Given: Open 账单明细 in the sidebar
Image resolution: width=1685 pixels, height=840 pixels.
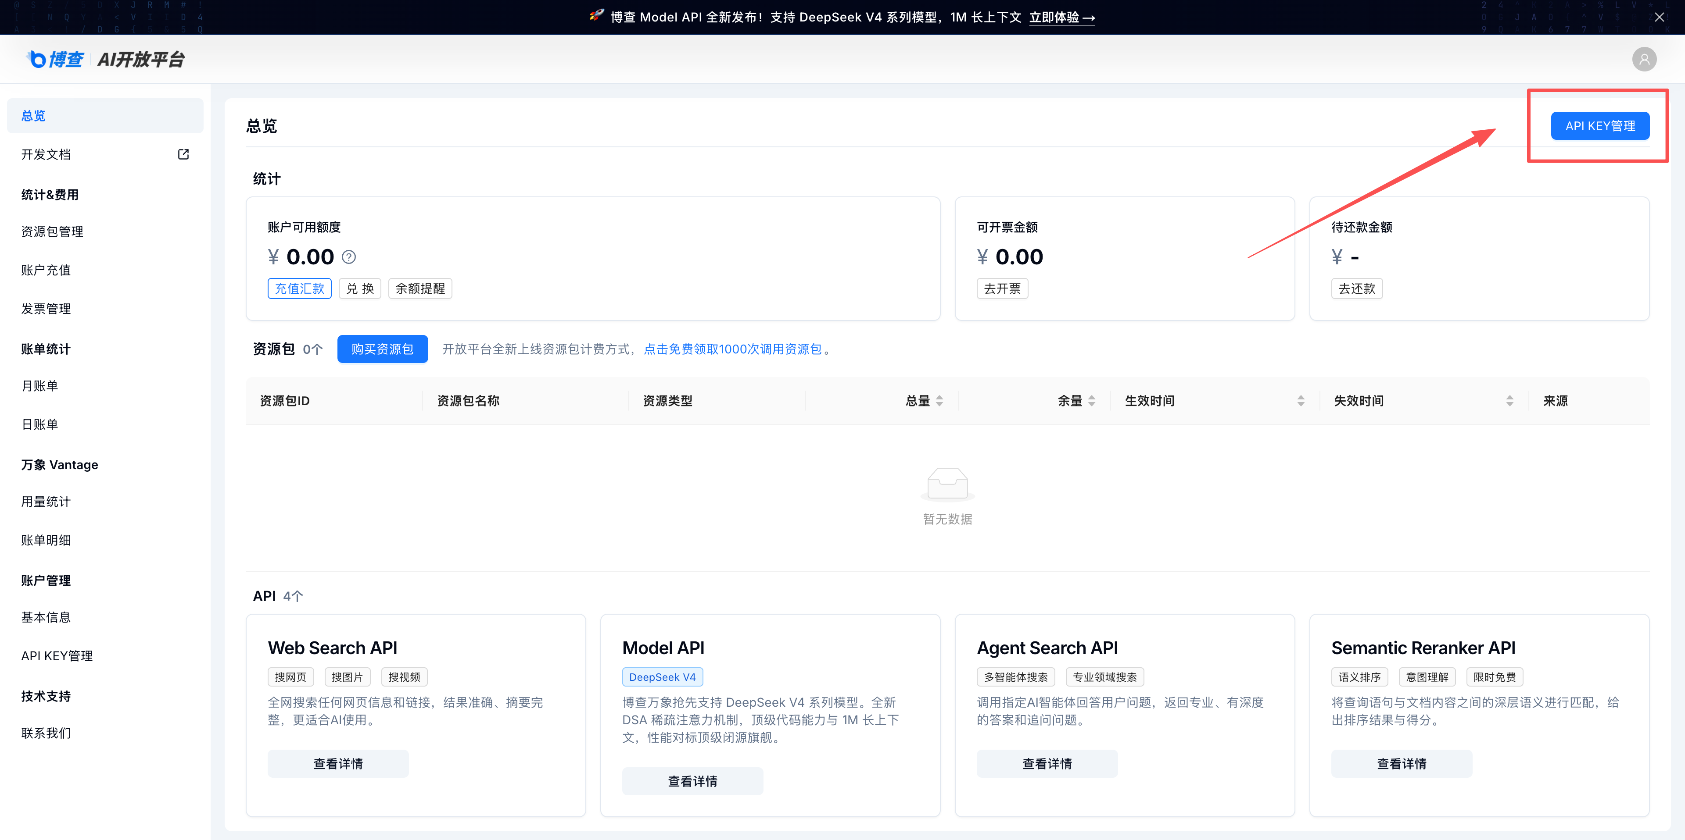Looking at the screenshot, I should tap(105, 540).
